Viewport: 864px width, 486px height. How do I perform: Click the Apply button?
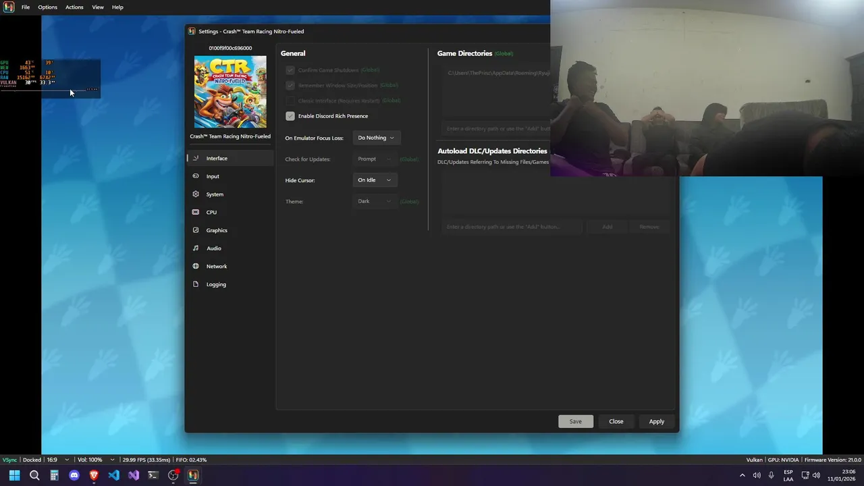click(657, 421)
